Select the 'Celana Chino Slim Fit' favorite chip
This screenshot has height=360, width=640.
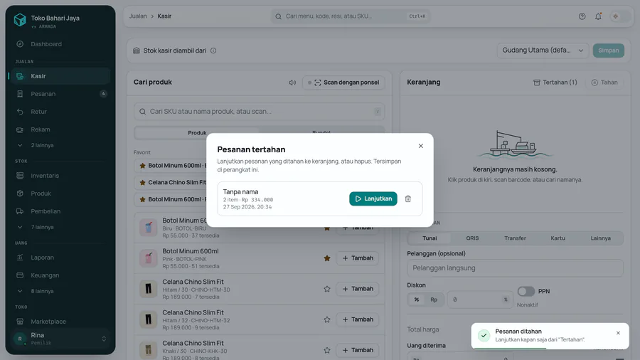coord(171,182)
